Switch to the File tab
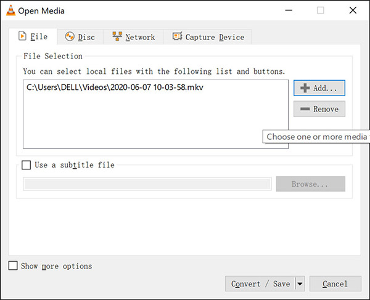Screen dimensions: 370x300 (x=33, y=36)
